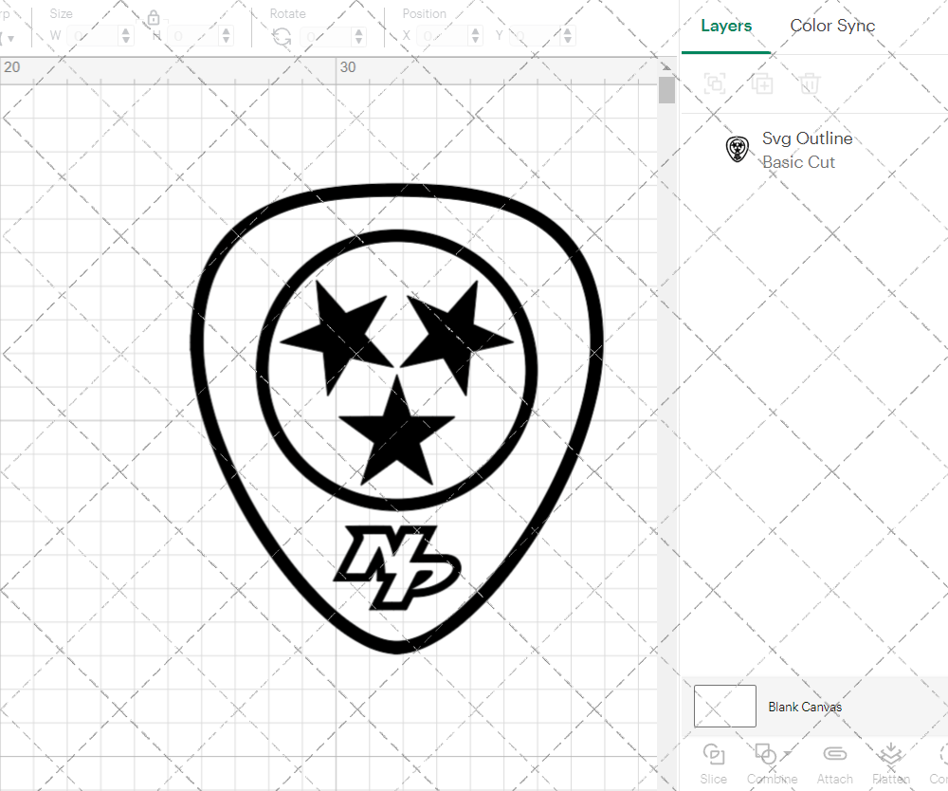Click the Position X input field

[443, 36]
